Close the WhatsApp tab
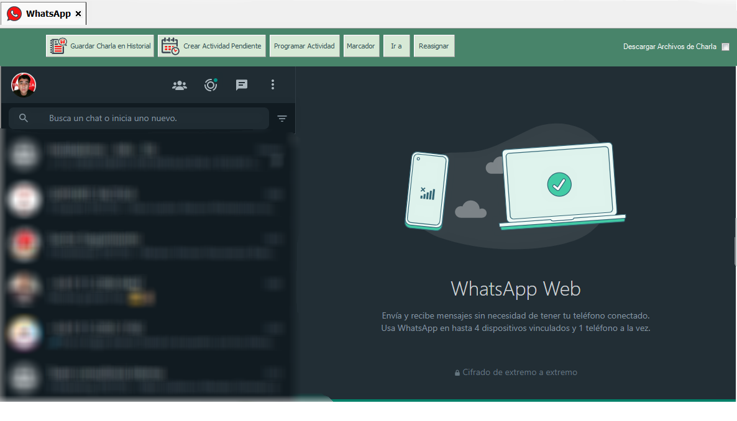The height and width of the screenshot is (421, 737). click(78, 14)
